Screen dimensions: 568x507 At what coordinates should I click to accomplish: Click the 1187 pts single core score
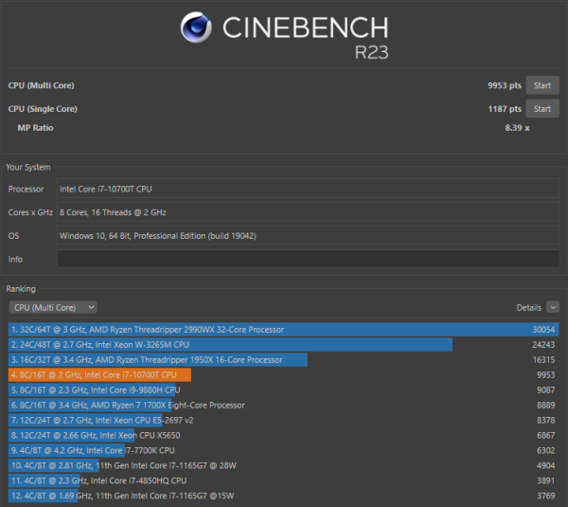tap(505, 109)
